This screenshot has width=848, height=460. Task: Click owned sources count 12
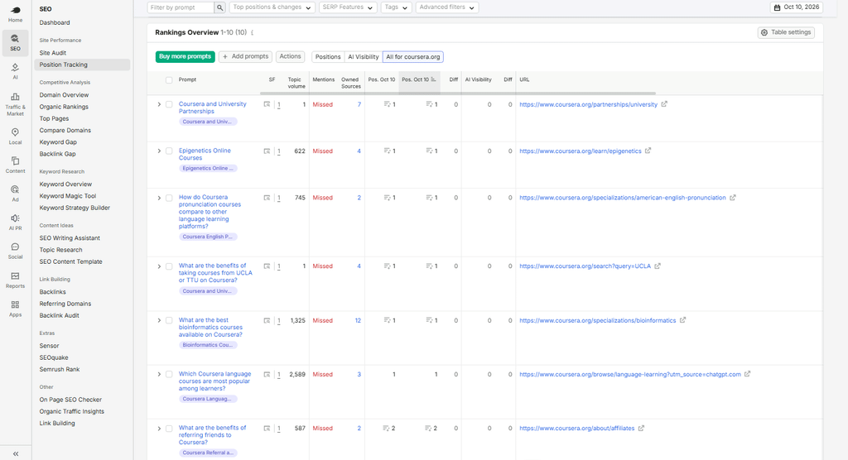coord(358,320)
